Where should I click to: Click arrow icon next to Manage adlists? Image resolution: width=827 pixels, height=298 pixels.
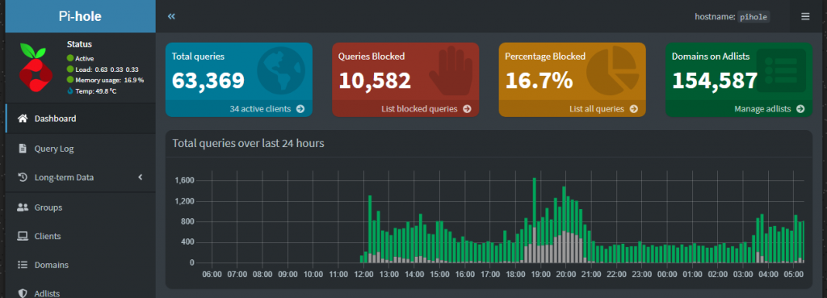coord(800,109)
